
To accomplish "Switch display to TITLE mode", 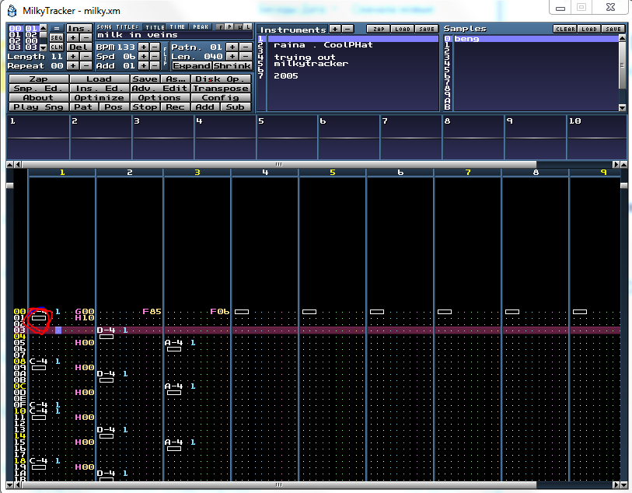I will click(x=155, y=27).
